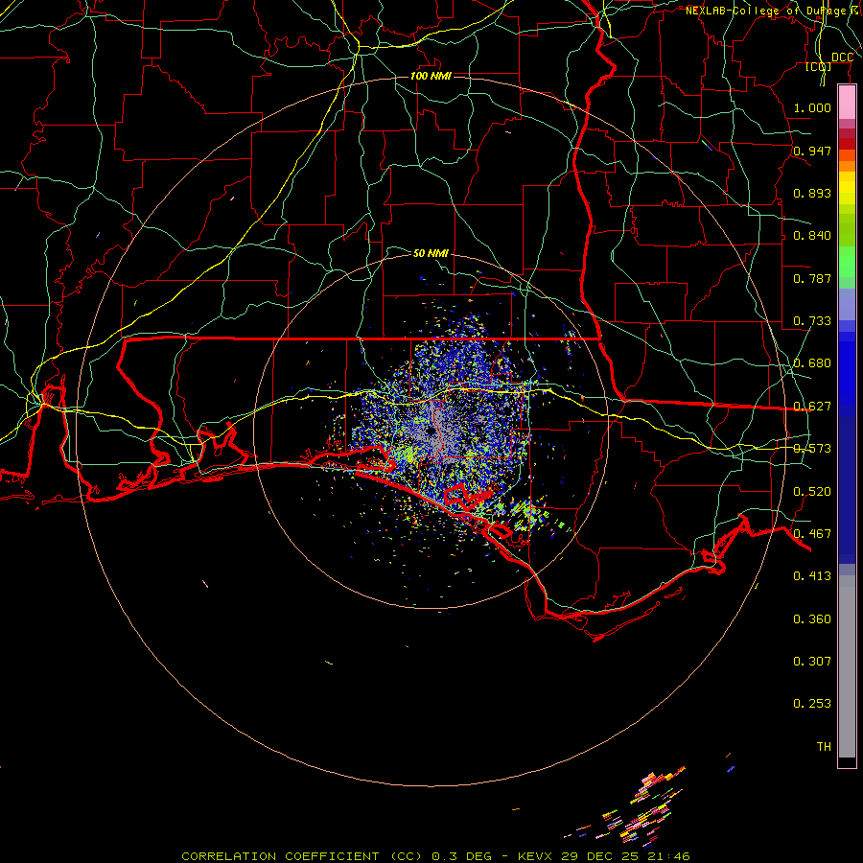Click the NEXLAB-College of DuPage watermark text
The image size is (863, 863).
[x=774, y=11]
